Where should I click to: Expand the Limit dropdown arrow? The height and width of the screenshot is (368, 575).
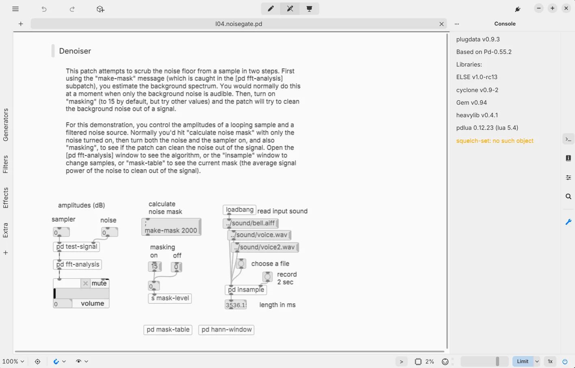click(537, 362)
